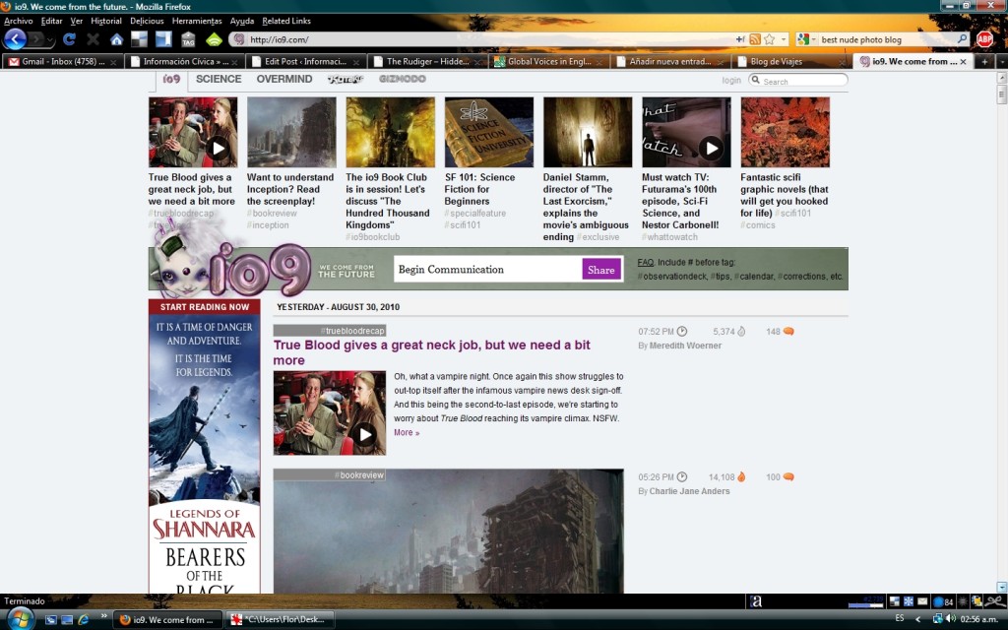This screenshot has height=630, width=1008.
Task: Reload the page with the refresh icon
Action: [x=69, y=39]
